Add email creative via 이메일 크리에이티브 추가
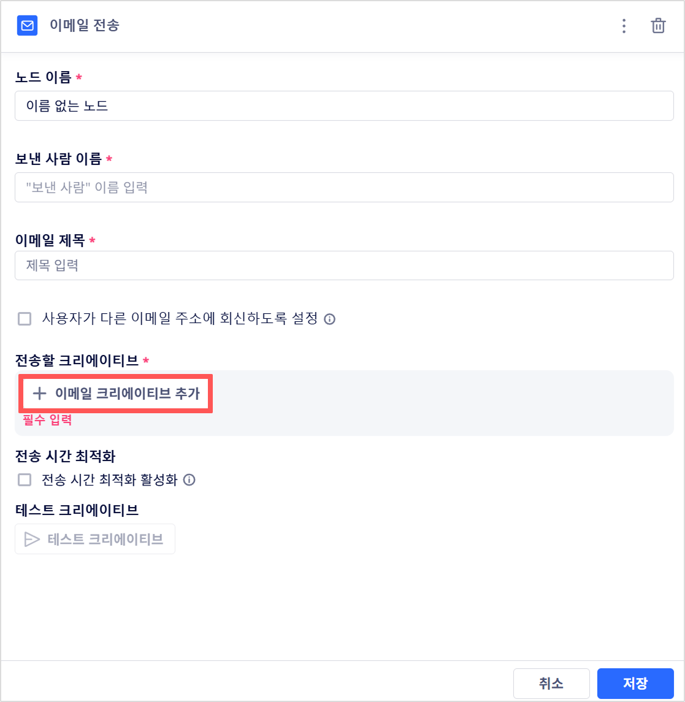 pos(115,394)
